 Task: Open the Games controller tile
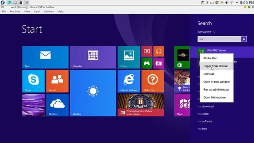coord(147,63)
